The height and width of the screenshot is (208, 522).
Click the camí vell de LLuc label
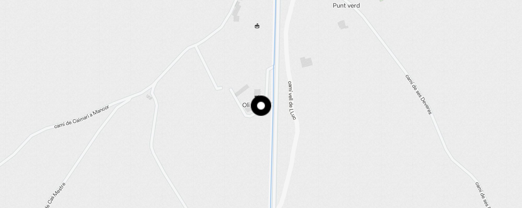pyautogui.click(x=292, y=100)
